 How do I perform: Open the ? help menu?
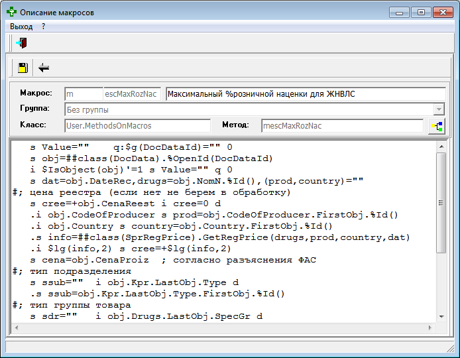click(x=44, y=27)
